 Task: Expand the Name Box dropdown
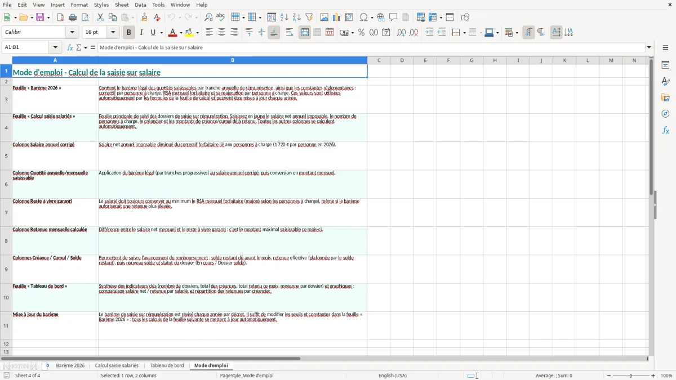coord(55,47)
